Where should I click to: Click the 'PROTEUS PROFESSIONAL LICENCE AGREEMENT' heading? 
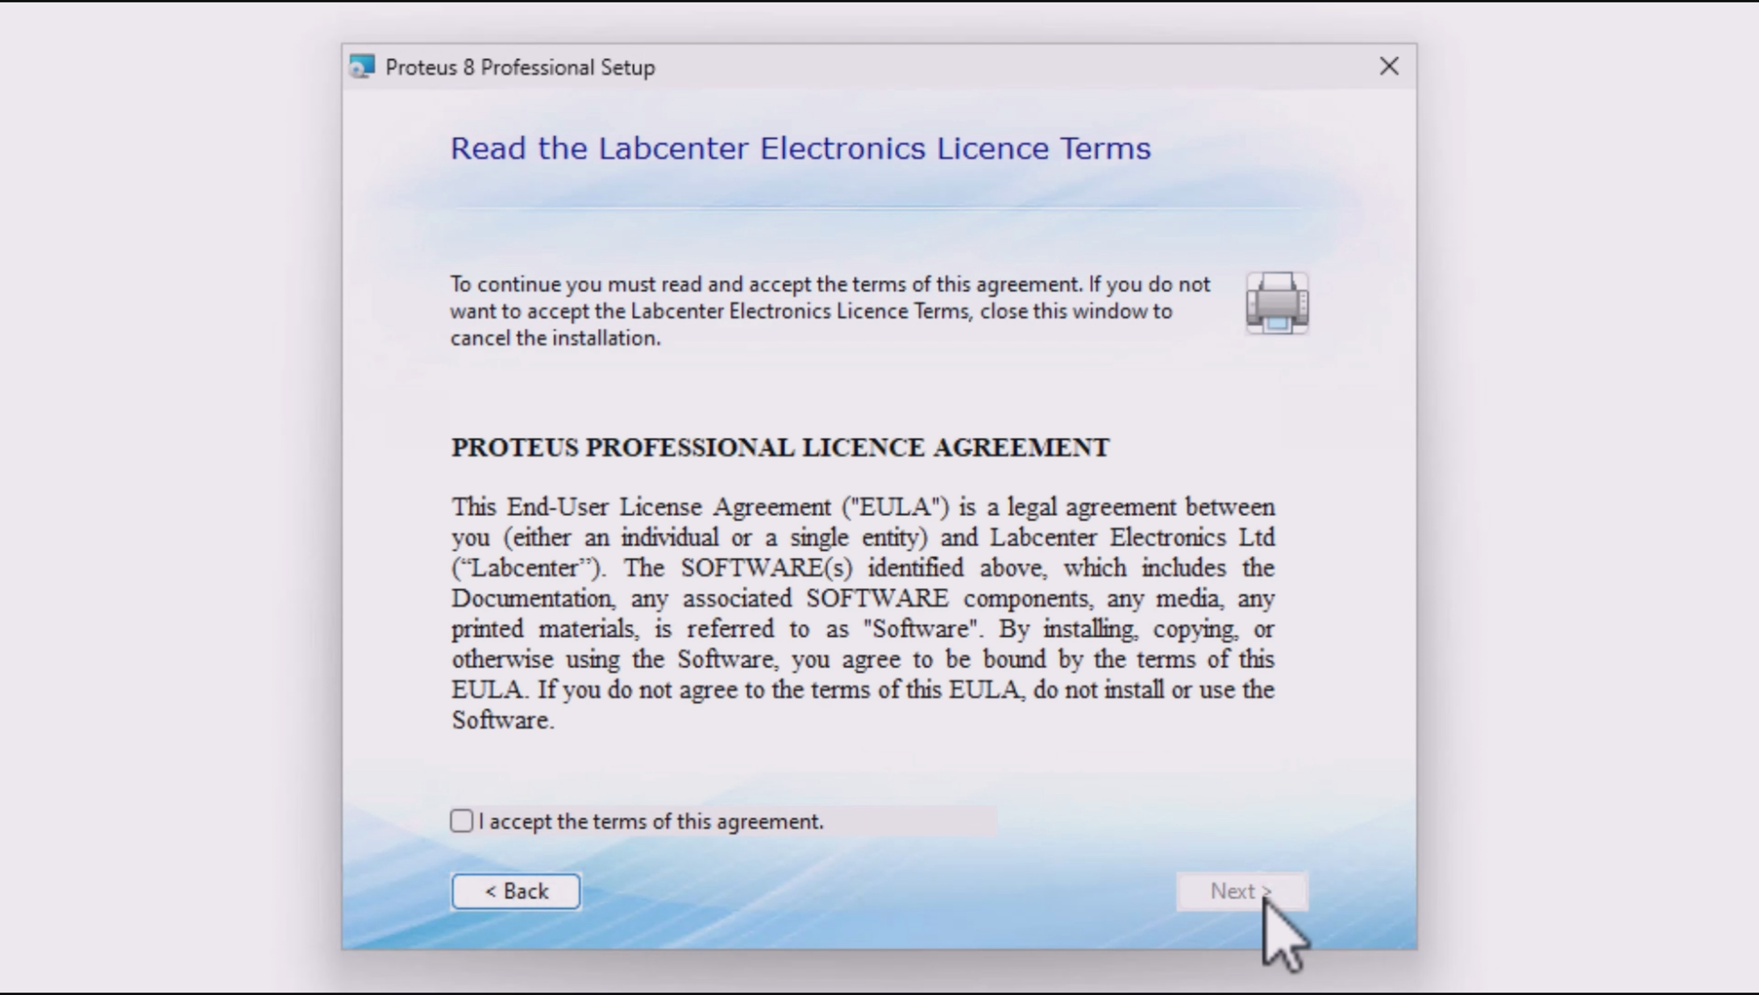780,448
